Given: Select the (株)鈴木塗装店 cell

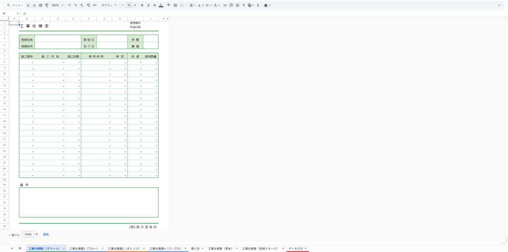Looking at the screenshot, I should pos(143,227).
